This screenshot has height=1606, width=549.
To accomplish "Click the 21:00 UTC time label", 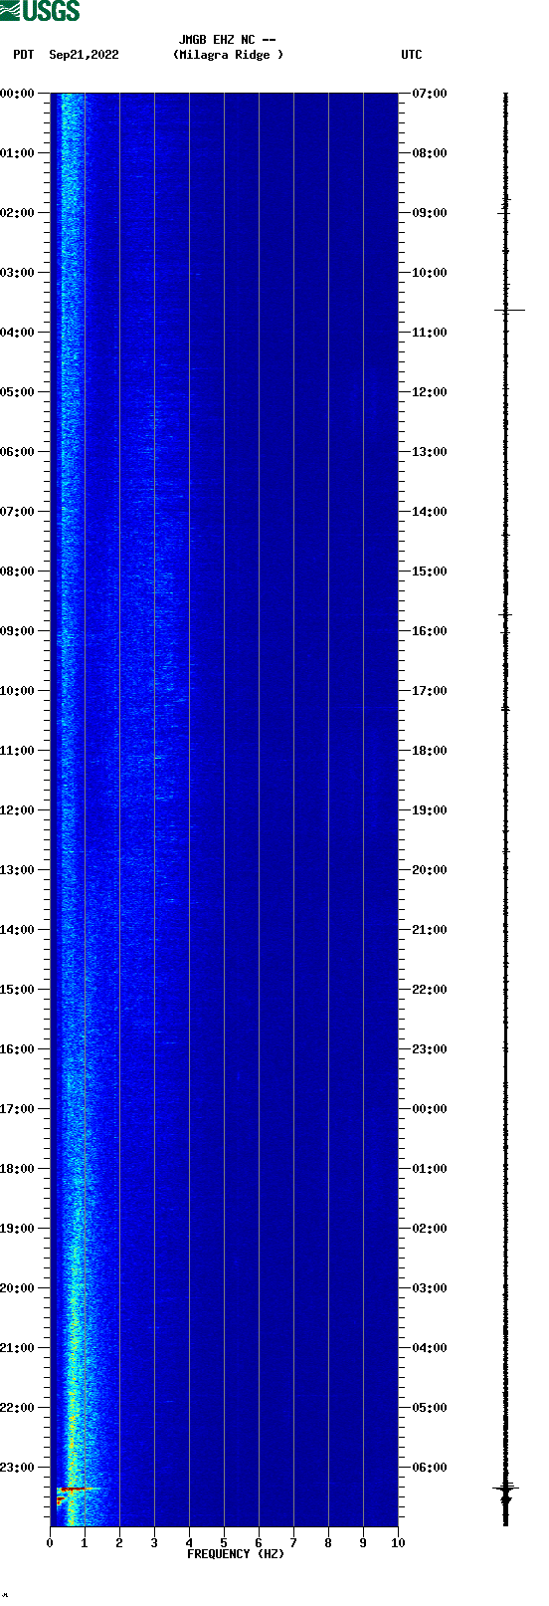I will coord(430,930).
